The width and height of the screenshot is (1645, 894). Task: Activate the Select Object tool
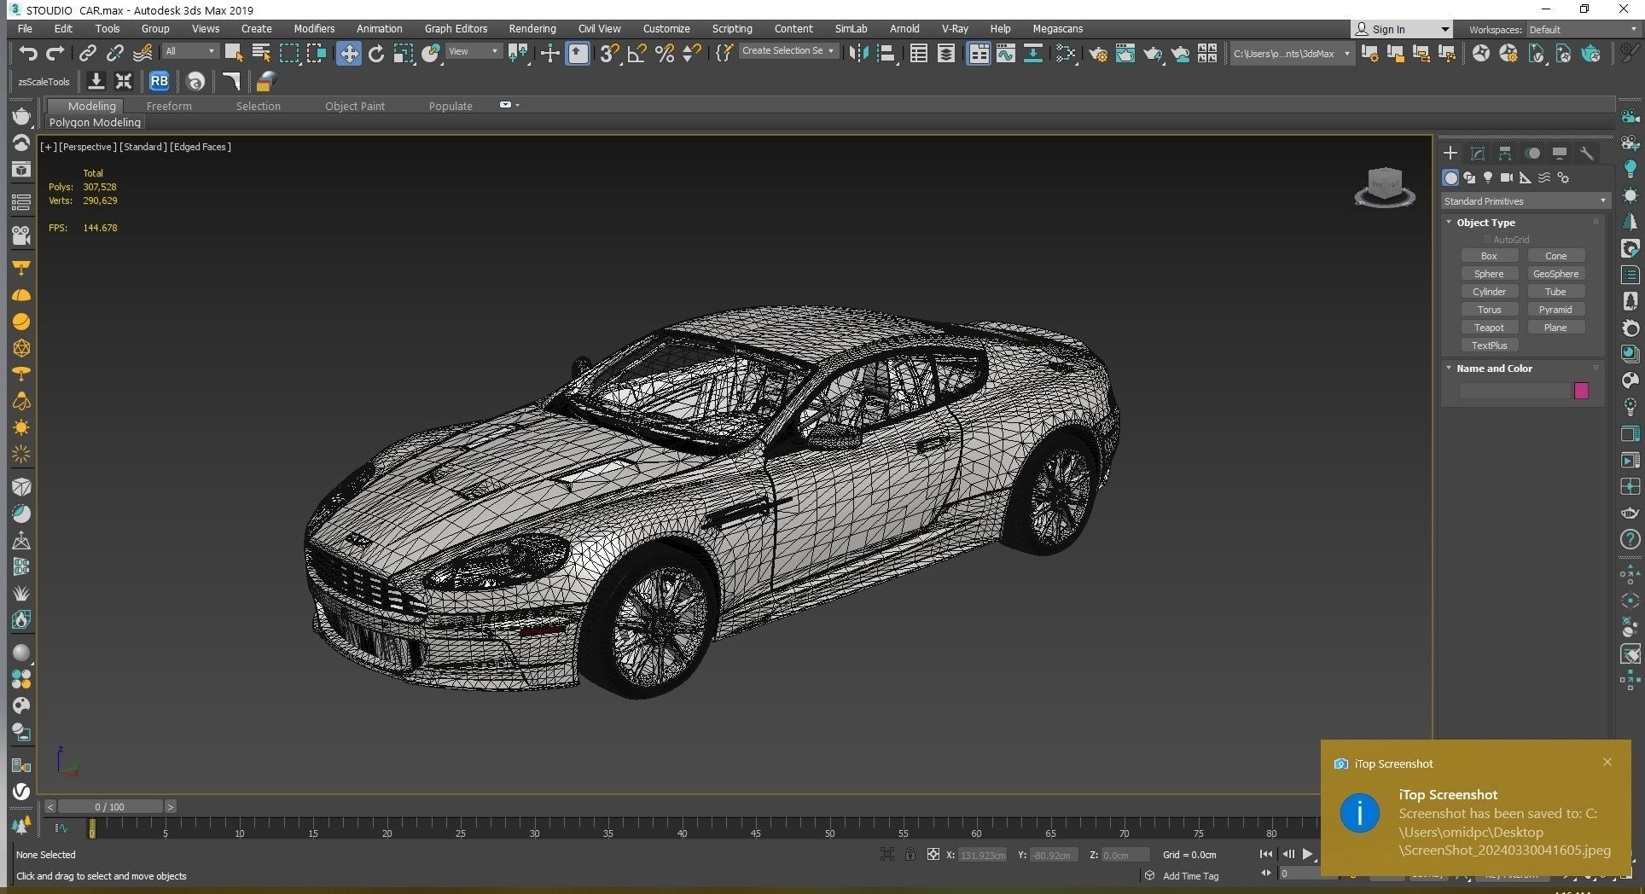[x=233, y=54]
